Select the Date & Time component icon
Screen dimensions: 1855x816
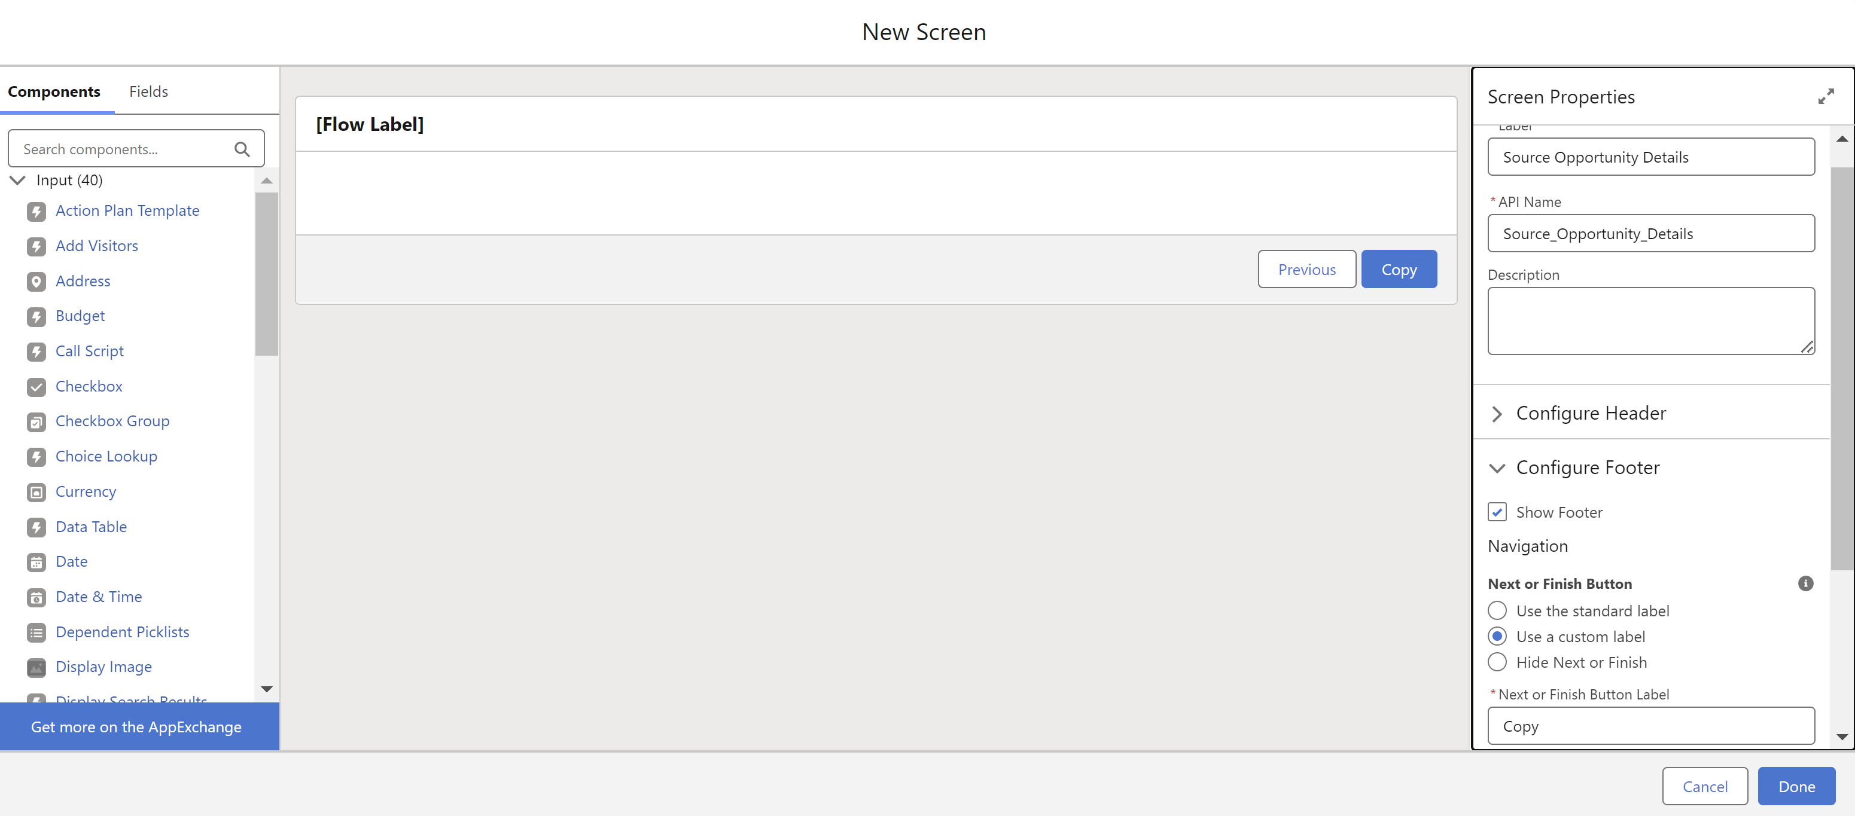point(36,597)
